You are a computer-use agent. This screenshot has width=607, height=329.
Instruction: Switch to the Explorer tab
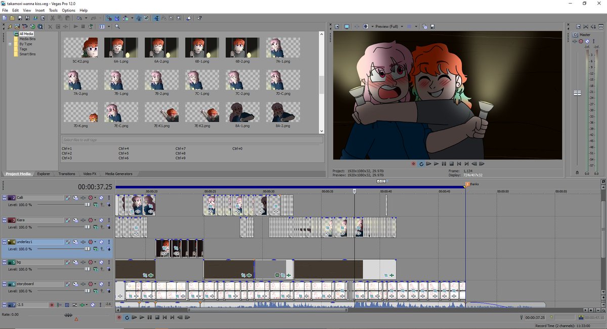tap(44, 174)
